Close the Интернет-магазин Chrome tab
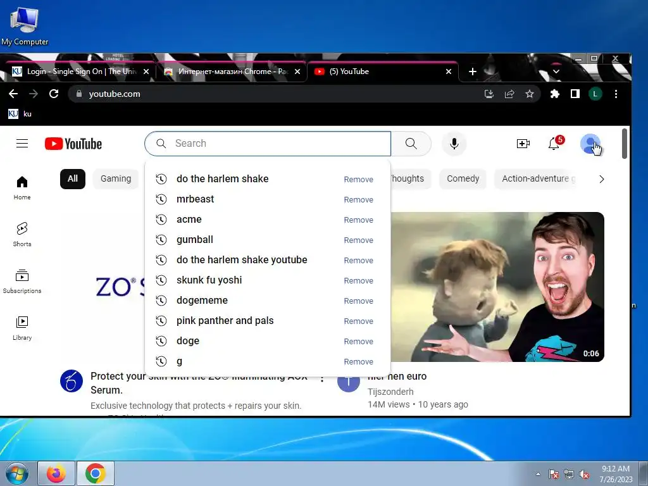 click(297, 72)
